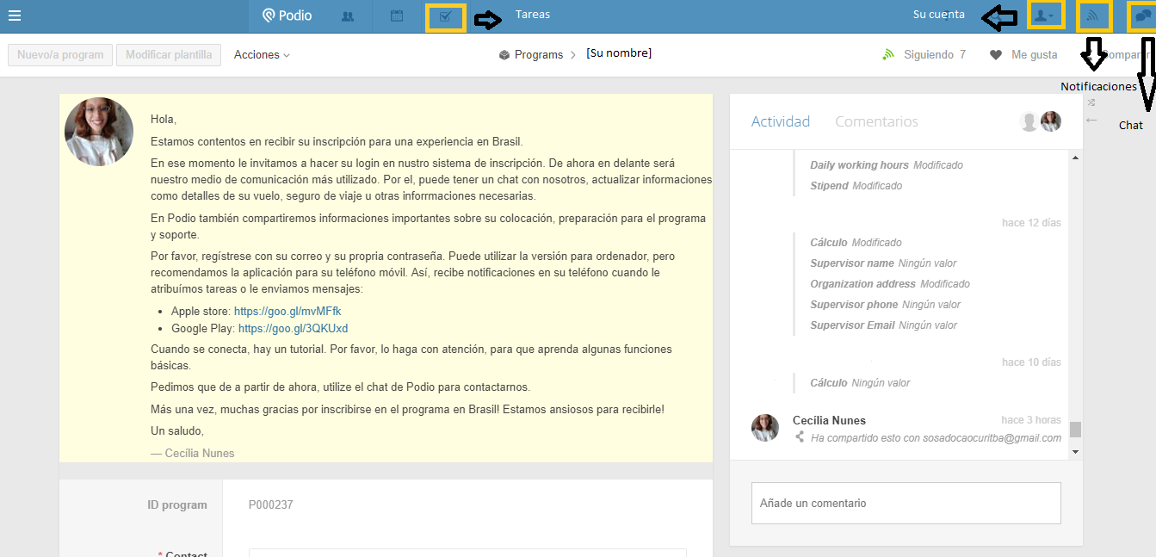Click the heart icon for Me gusta

[x=996, y=55]
